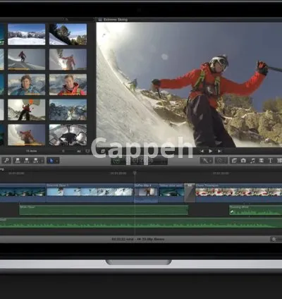The image size is (282, 299).
Task: Open the Photos browser camera icon
Action: 243,161
